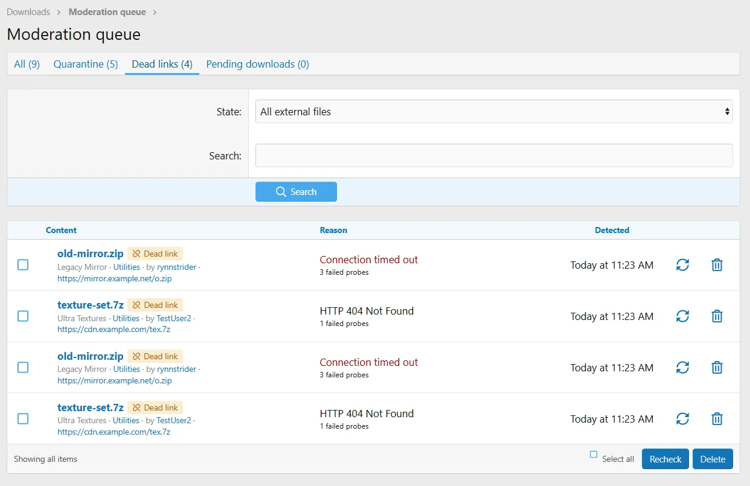750x486 pixels.
Task: Tick the checkbox for the first texture-set.7z row
Action: (x=23, y=316)
